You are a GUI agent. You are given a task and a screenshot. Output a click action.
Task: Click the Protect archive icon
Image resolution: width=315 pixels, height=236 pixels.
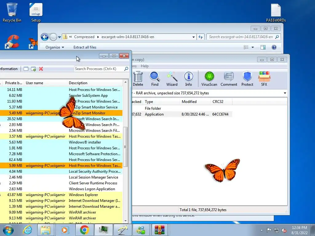[x=247, y=79]
